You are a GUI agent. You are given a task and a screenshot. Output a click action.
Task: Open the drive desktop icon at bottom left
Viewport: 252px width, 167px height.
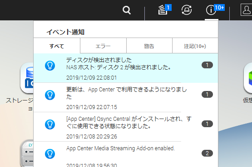pos(27,153)
